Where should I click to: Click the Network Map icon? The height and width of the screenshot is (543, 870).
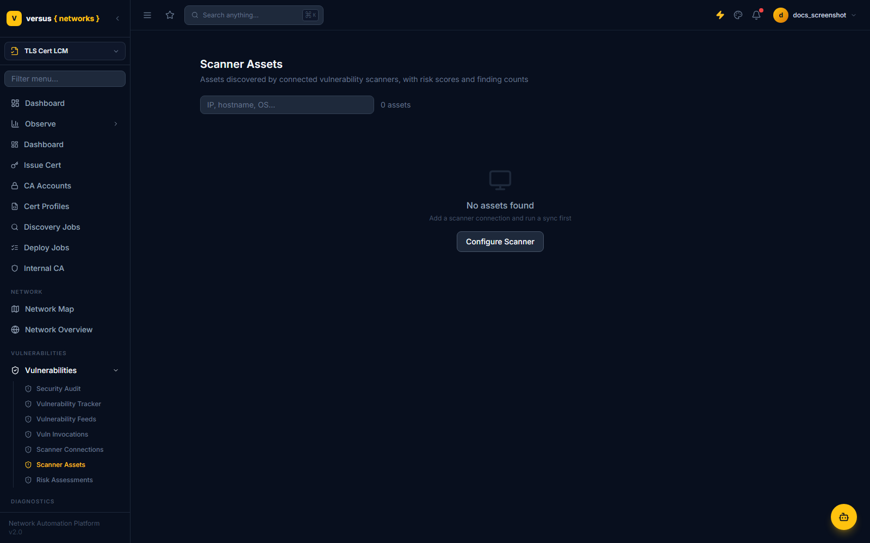(x=15, y=309)
